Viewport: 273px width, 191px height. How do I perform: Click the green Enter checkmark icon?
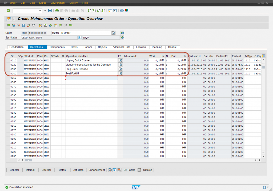coord(8,11)
